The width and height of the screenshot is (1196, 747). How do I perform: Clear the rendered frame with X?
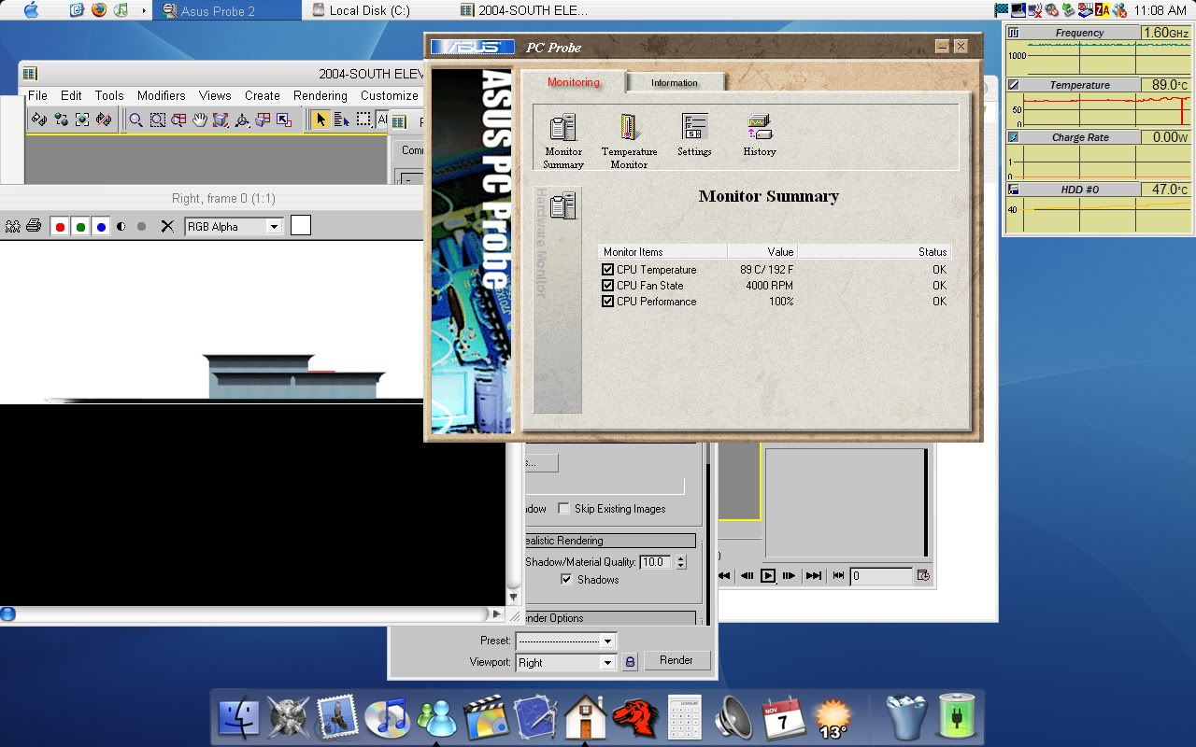167,226
